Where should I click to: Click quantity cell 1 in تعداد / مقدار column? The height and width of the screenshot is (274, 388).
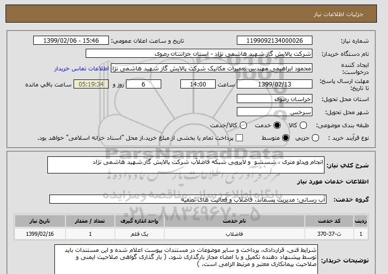pos(90,234)
